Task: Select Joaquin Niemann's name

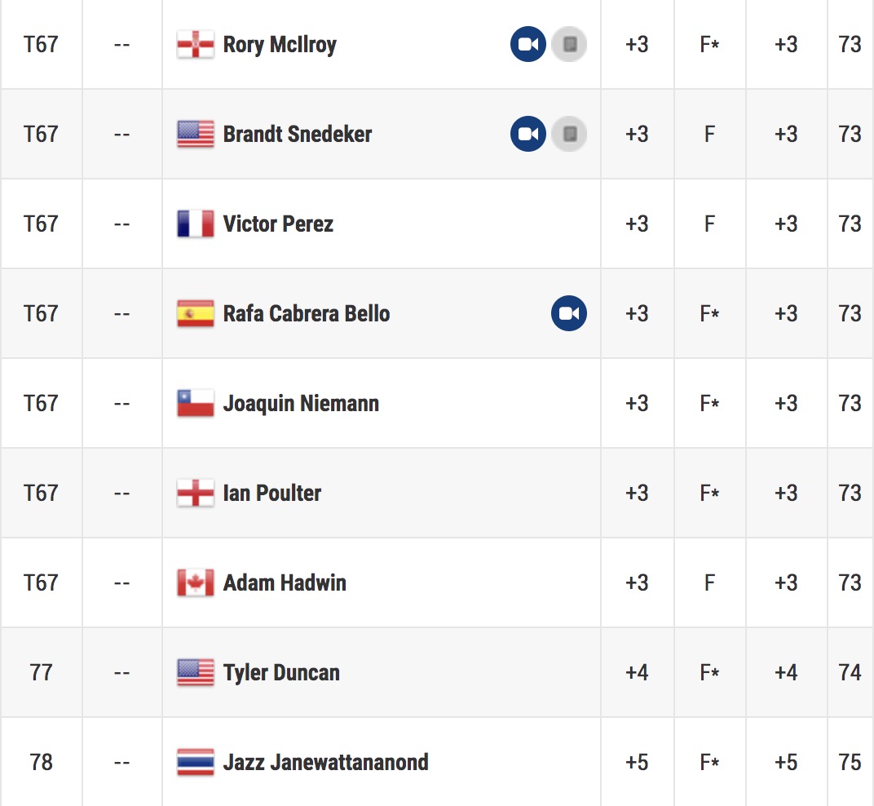Action: click(301, 403)
